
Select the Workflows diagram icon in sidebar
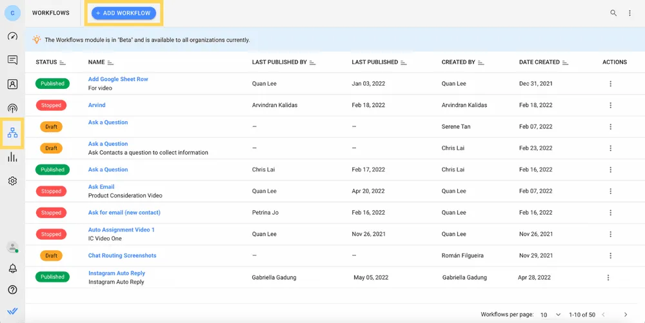[12, 132]
